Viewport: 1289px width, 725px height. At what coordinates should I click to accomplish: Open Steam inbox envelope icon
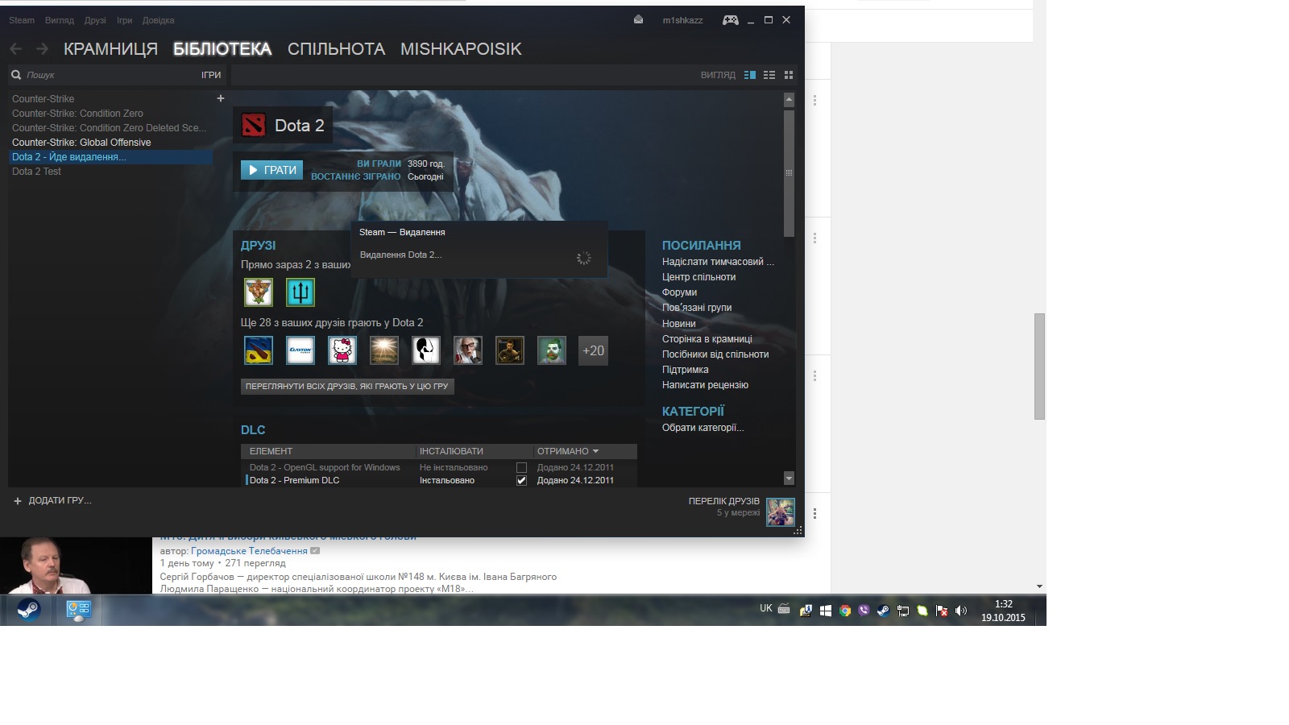pos(638,19)
